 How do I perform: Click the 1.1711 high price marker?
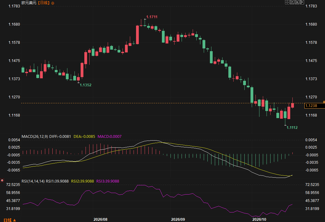152,17
